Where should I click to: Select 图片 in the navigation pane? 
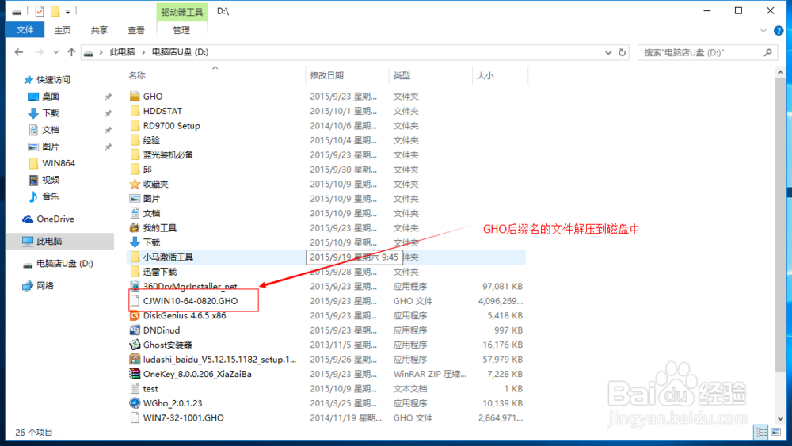click(51, 147)
